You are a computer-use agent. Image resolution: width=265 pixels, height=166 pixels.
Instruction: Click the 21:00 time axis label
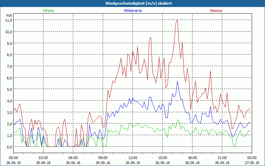tap(222, 158)
